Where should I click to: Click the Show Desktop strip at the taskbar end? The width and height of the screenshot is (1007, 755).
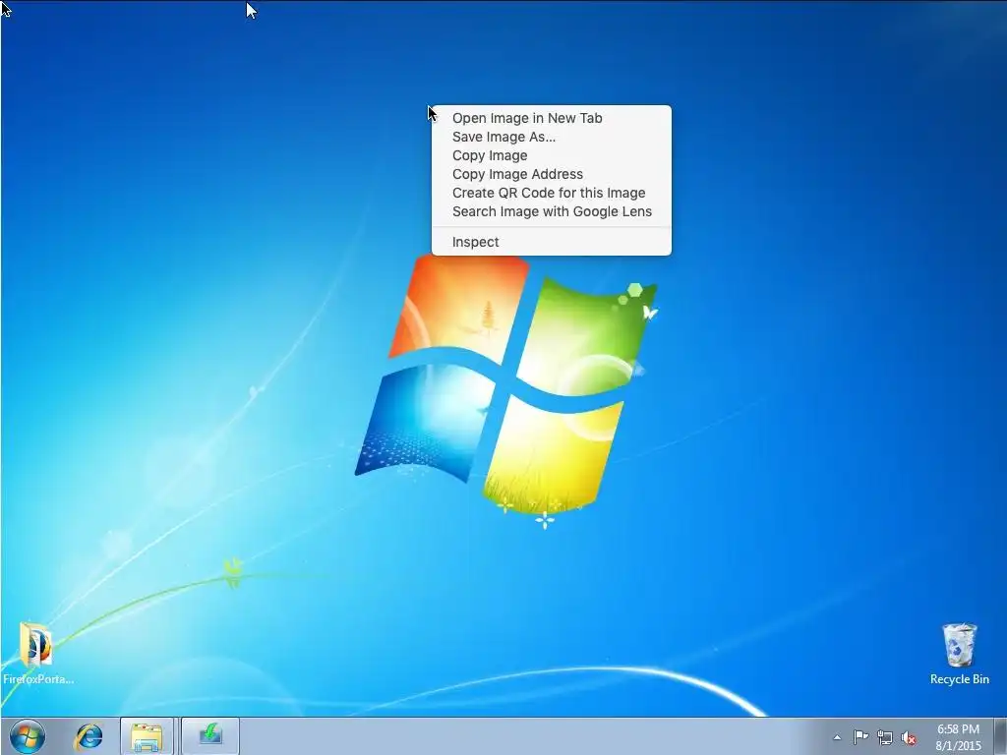1000,736
